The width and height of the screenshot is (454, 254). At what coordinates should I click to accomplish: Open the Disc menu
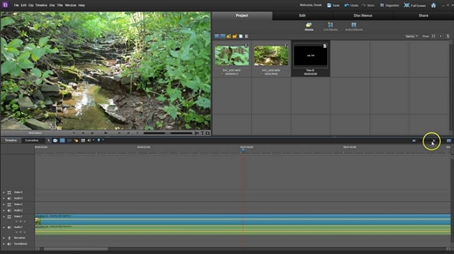[x=52, y=5]
